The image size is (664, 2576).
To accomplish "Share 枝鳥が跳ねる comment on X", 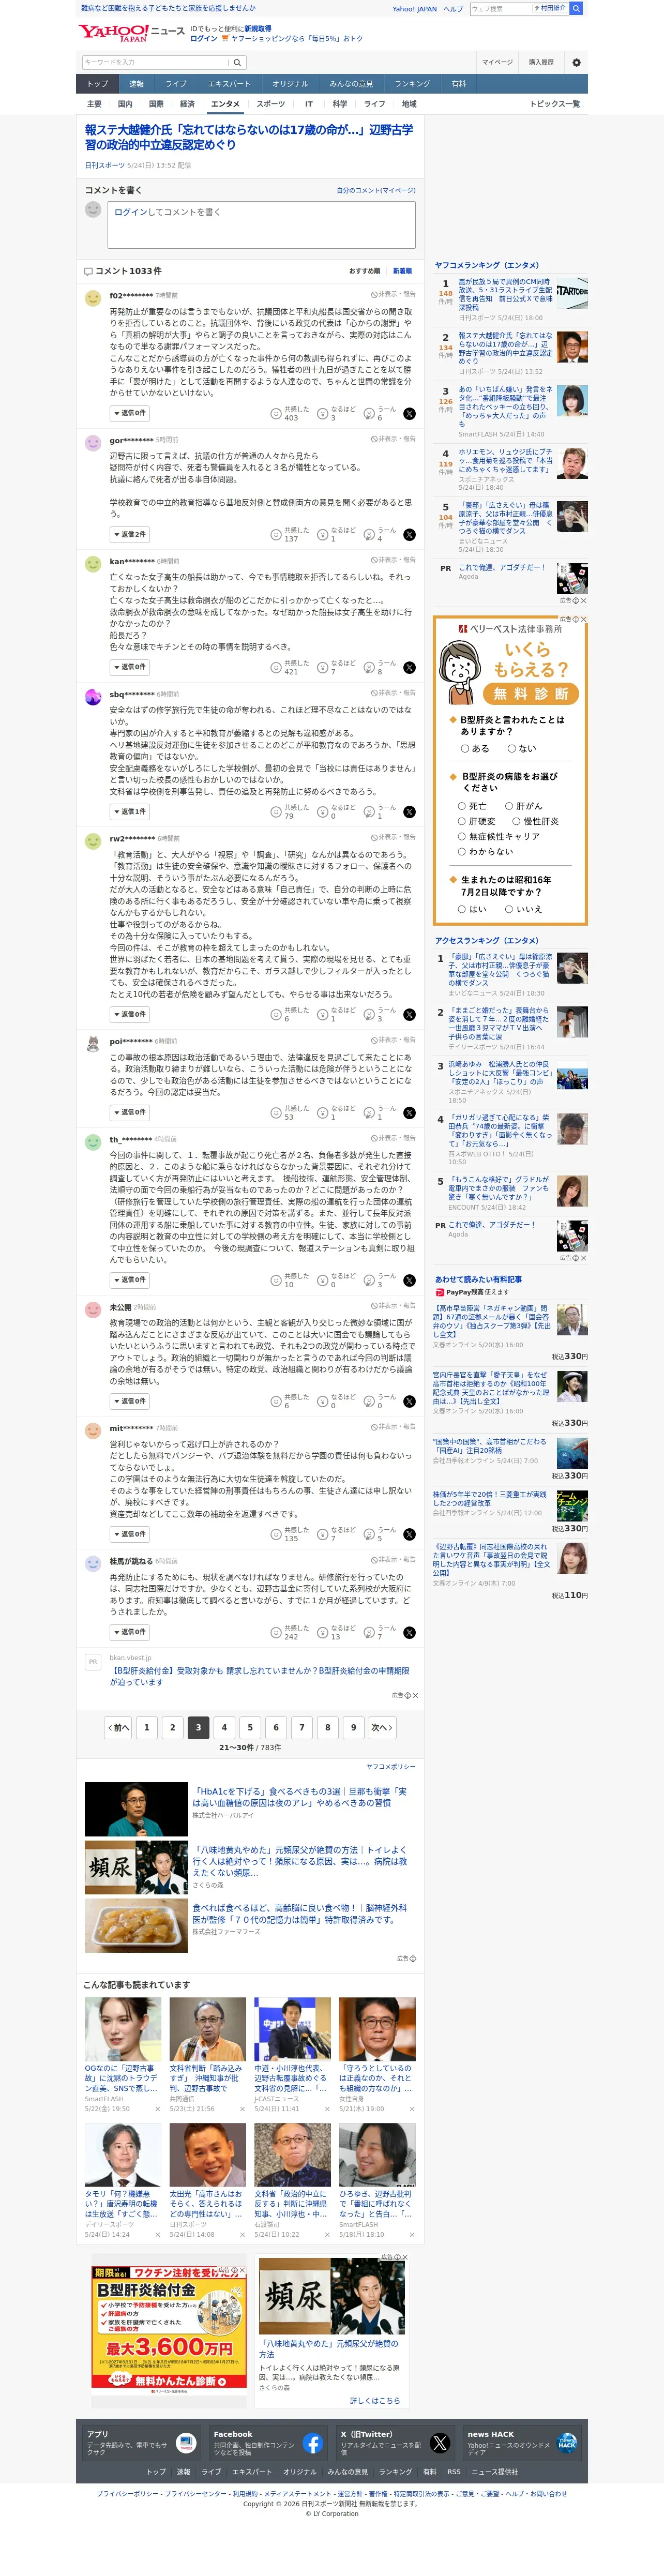I will tap(409, 1633).
